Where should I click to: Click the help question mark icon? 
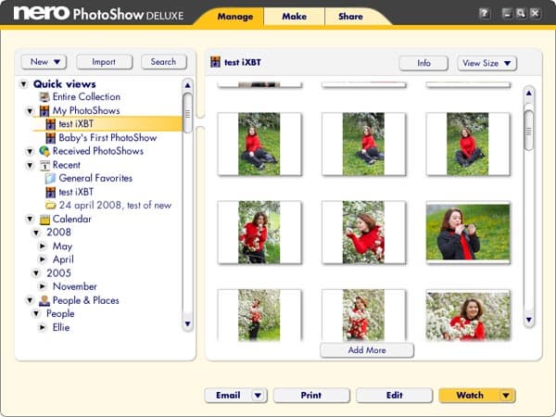484,14
